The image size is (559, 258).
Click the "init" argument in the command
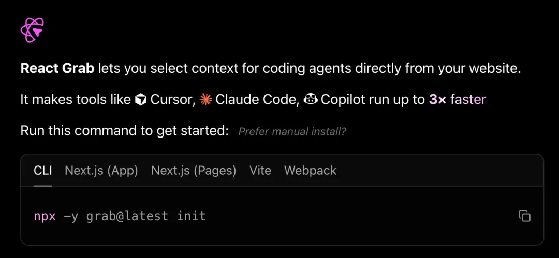click(192, 216)
